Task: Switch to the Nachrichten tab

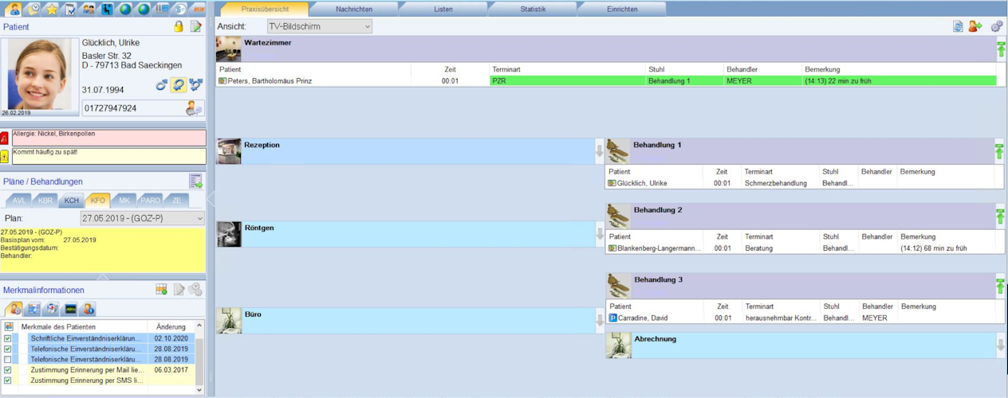Action: 353,9
